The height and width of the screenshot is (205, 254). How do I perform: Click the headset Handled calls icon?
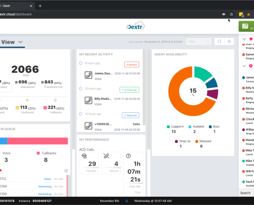pos(84,156)
